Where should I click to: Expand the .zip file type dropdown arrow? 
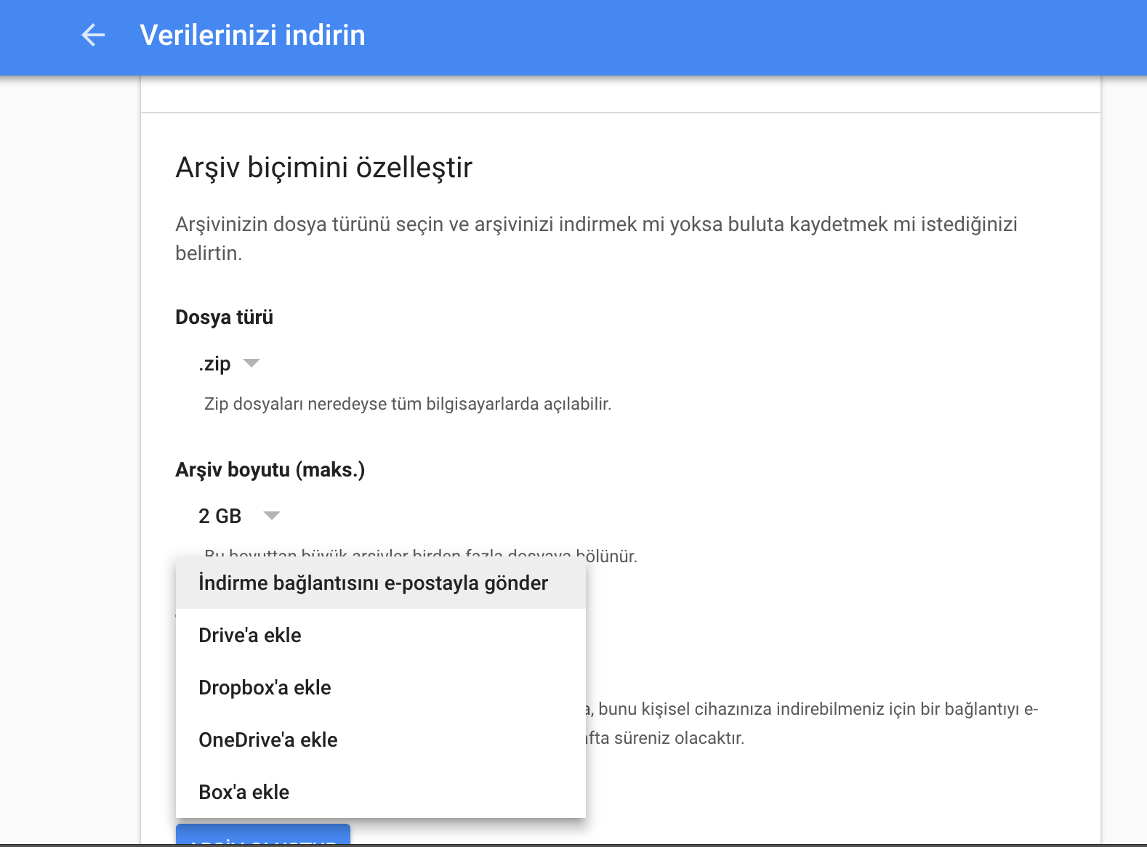(x=251, y=363)
